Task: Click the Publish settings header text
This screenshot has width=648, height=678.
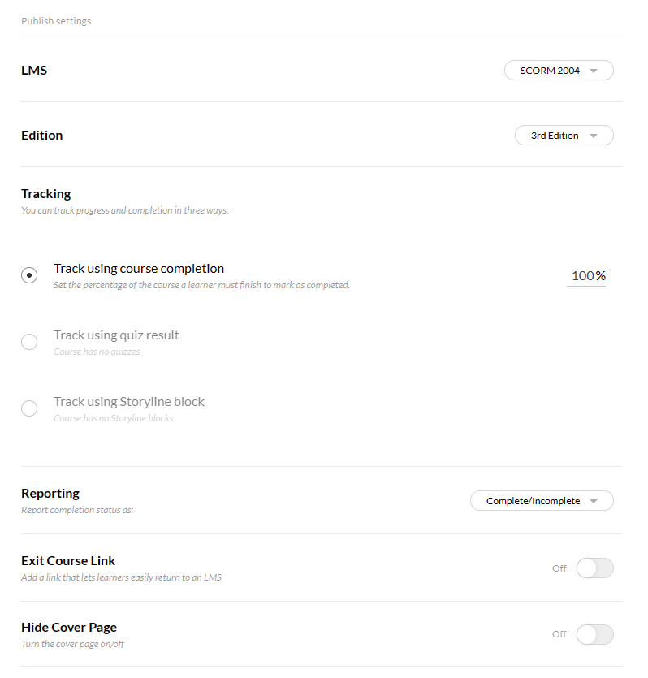Action: [x=56, y=21]
